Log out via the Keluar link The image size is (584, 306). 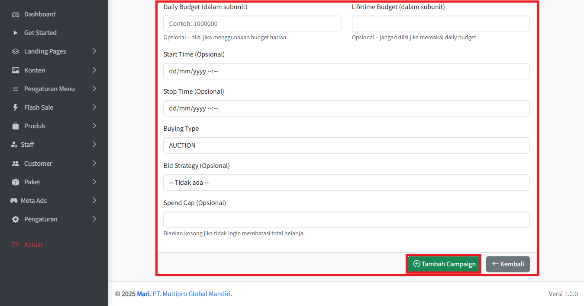point(33,245)
